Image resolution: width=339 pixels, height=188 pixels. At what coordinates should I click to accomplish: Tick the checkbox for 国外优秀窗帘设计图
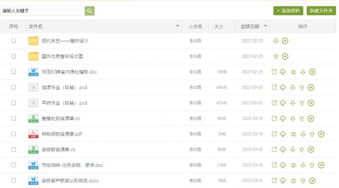pos(14,56)
